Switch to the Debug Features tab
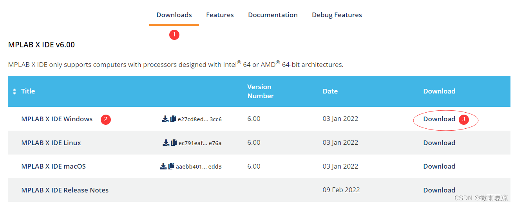Image resolution: width=514 pixels, height=205 pixels. (337, 15)
